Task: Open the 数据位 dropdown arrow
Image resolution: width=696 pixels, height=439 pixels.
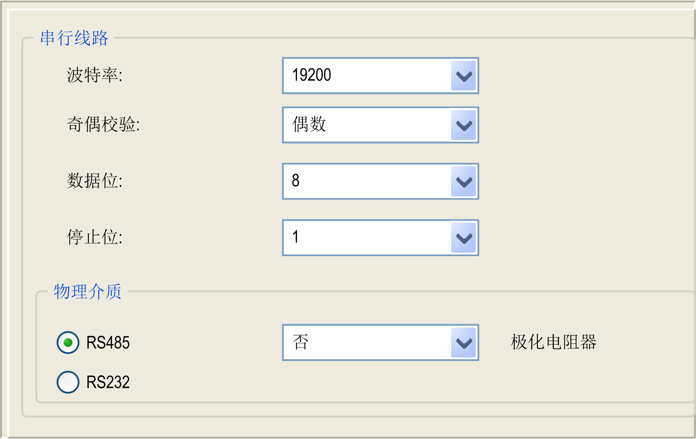Action: pyautogui.click(x=463, y=182)
